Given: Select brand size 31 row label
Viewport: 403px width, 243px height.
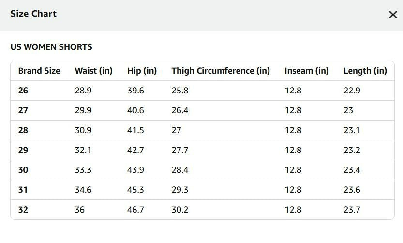Looking at the screenshot, I should click(23, 190).
